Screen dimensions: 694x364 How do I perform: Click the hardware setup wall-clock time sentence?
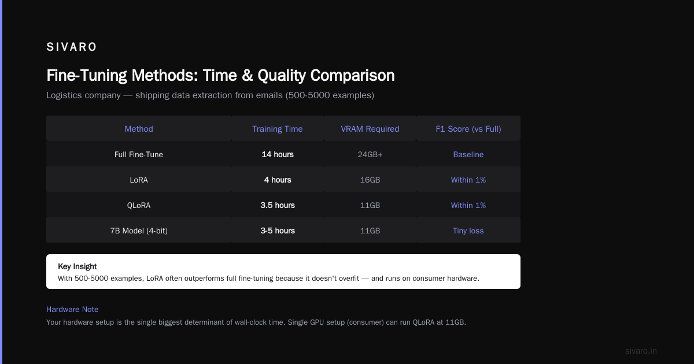tap(256, 322)
